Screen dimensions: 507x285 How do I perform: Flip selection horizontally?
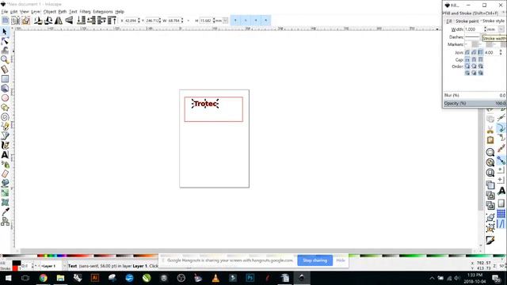click(x=59, y=21)
